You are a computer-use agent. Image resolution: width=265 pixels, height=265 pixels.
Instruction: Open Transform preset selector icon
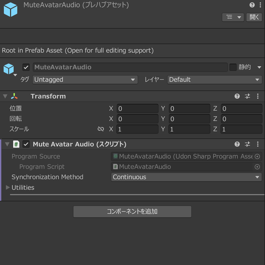click(247, 96)
